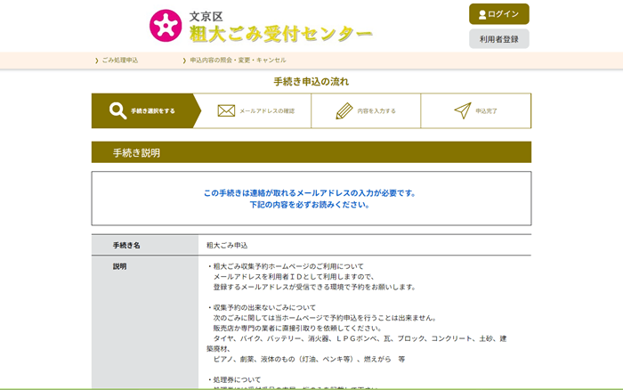Open the 利用者登録 button
This screenshot has height=390, width=623.
click(x=499, y=39)
